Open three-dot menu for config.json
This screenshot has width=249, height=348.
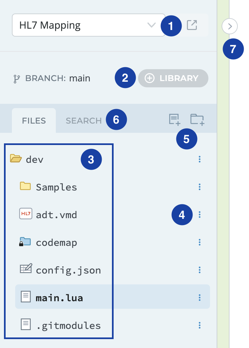tap(199, 270)
